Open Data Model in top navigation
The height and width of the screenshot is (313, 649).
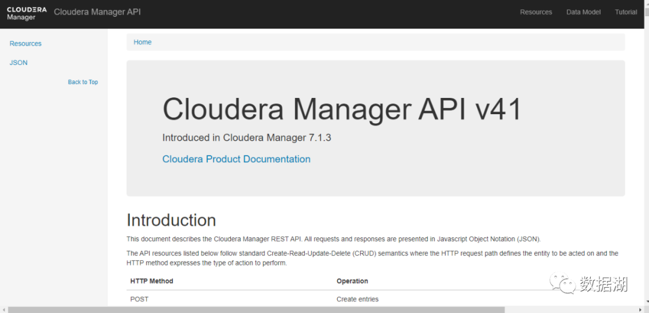coord(583,12)
